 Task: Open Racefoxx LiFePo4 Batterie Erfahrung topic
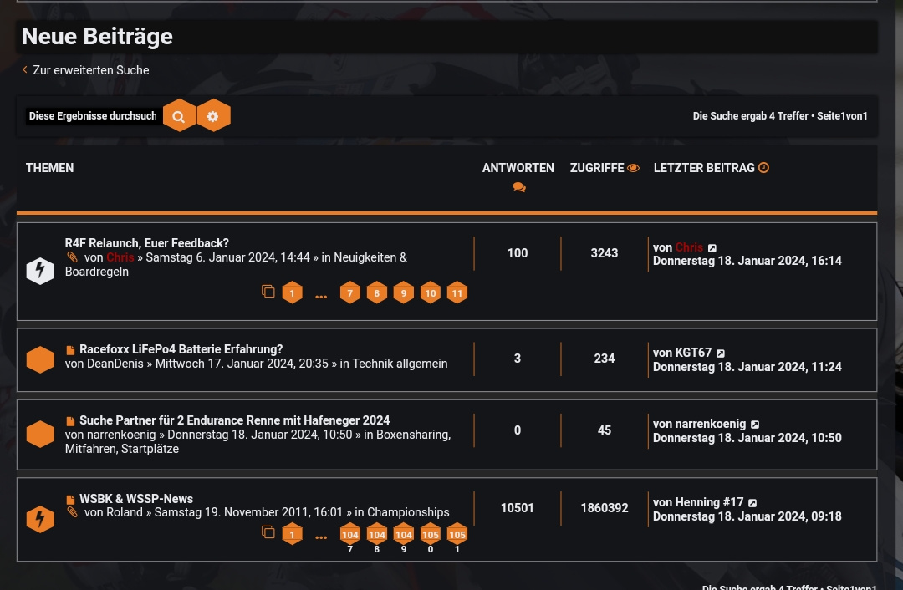181,349
